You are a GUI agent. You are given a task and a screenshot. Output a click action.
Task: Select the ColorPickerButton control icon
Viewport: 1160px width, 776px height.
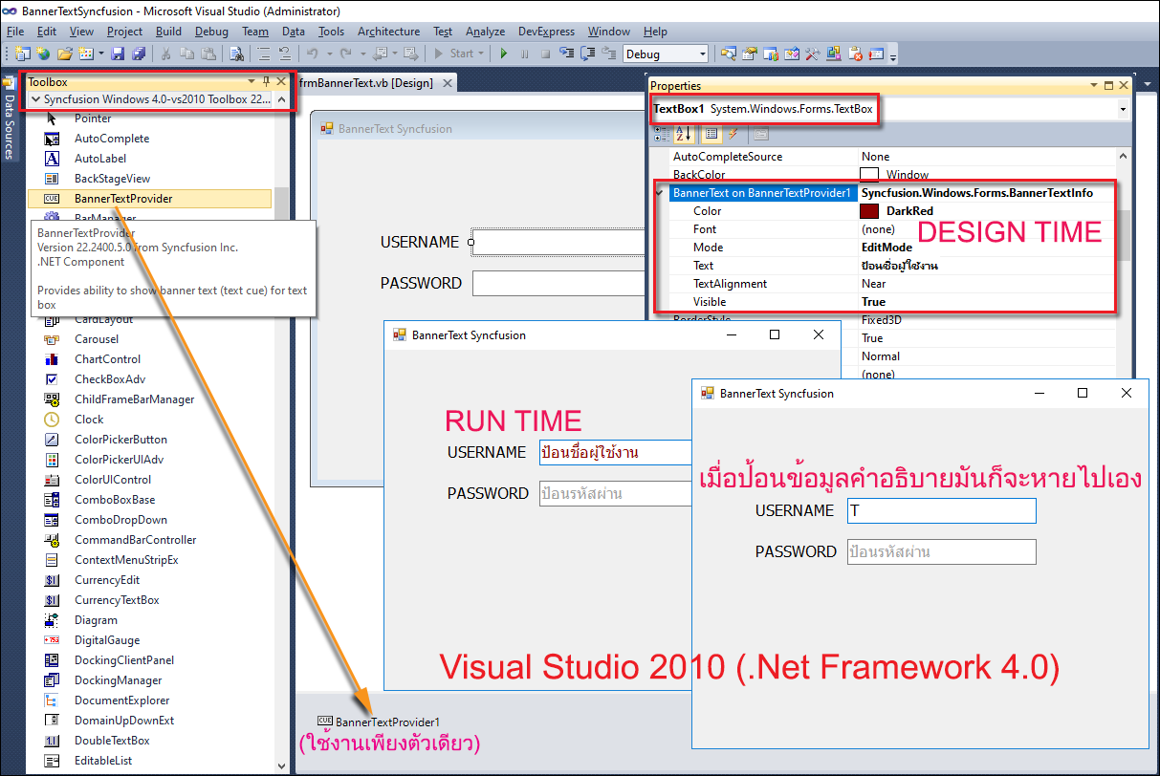point(53,440)
